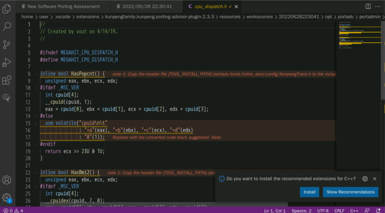The height and width of the screenshot is (213, 385).
Task: Change end of line sequence 'CRLF'
Action: coord(339,211)
